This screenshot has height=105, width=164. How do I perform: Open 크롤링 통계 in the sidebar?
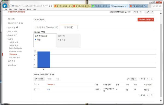coord(14,45)
